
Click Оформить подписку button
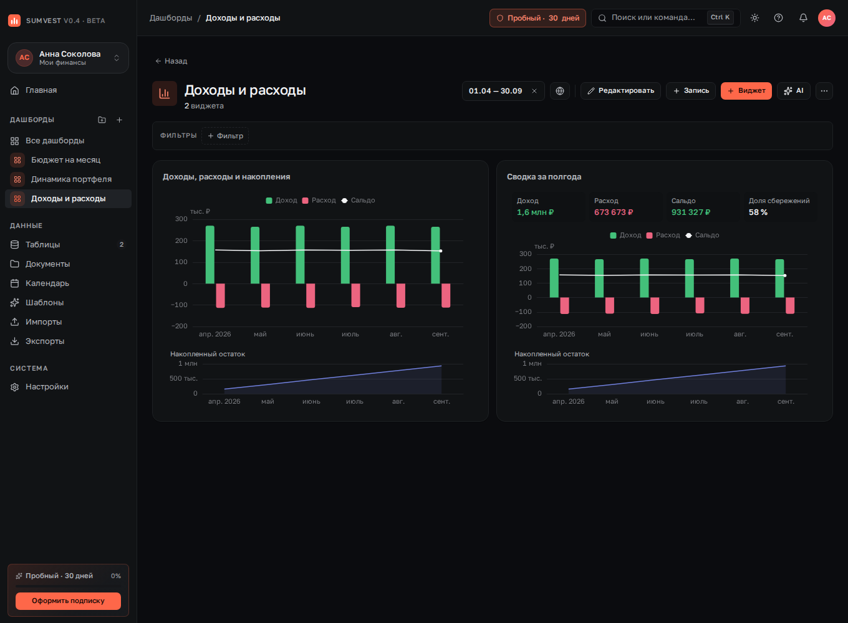coord(68,601)
